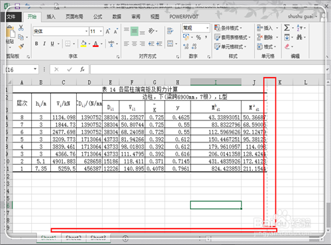Select column I header
The width and height of the screenshot is (331, 245).
216,82
